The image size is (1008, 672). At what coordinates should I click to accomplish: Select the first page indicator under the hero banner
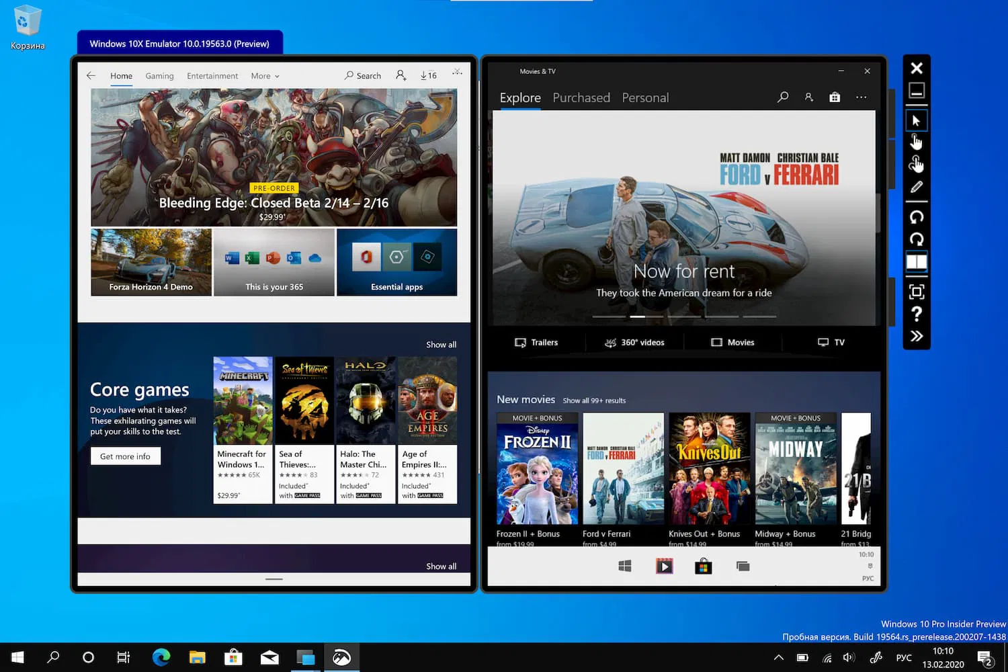[609, 317]
